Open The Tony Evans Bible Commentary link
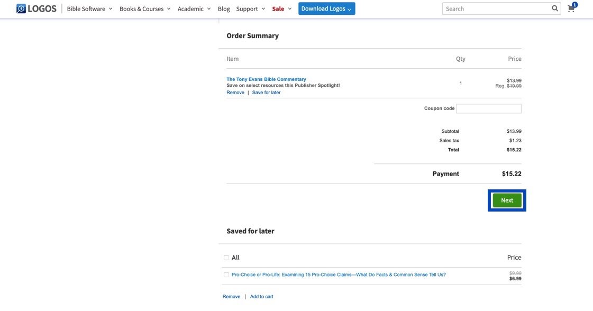593x311 pixels. [x=266, y=79]
